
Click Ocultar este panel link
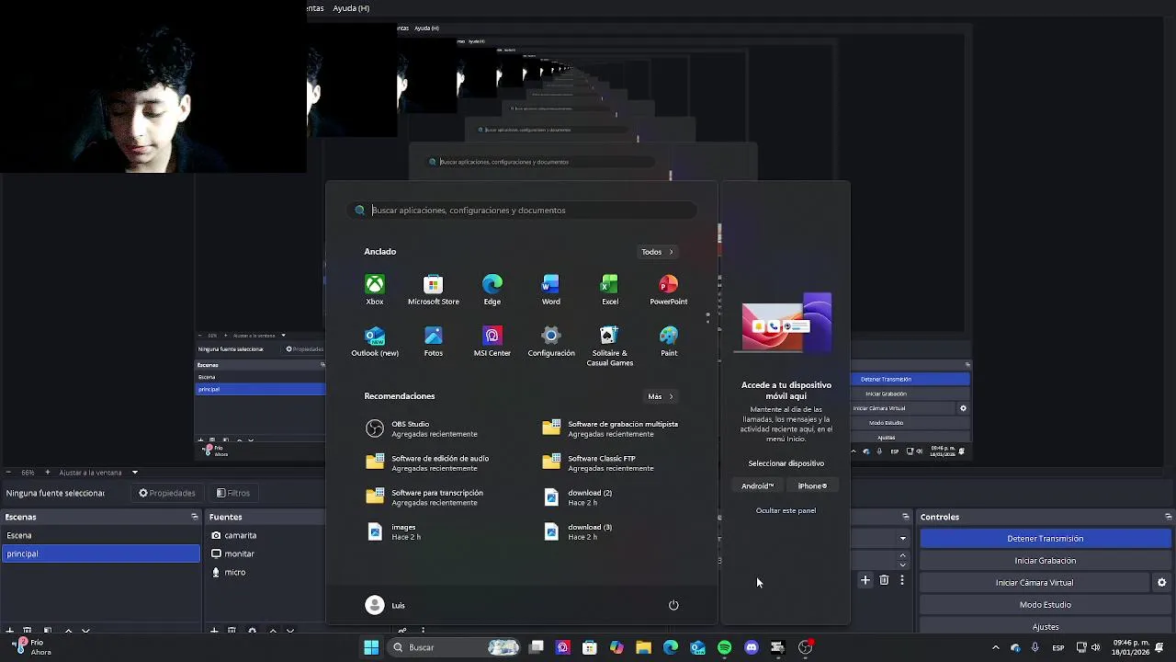coord(786,510)
